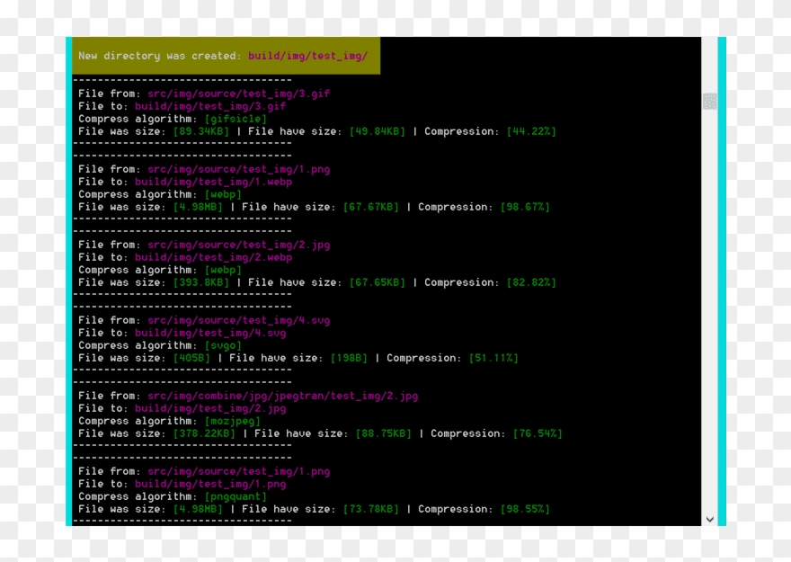Click the [gifsicle] algorithm label

[x=236, y=119]
